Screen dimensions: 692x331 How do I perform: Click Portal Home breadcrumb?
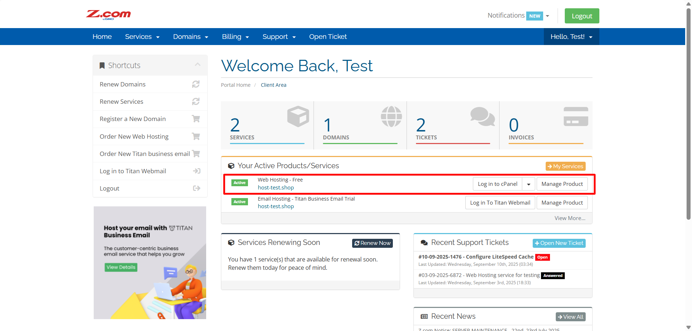[235, 85]
